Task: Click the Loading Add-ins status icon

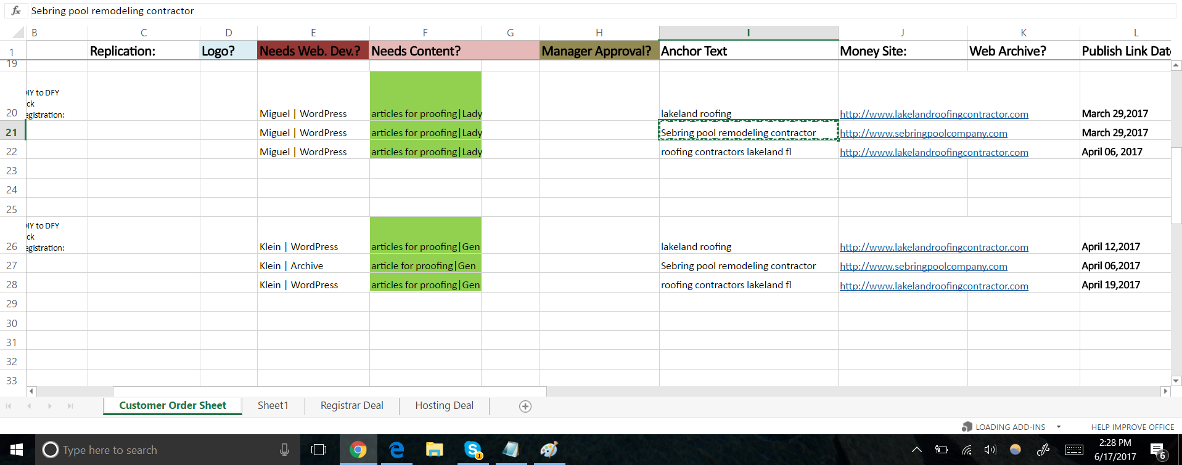Action: 967,427
